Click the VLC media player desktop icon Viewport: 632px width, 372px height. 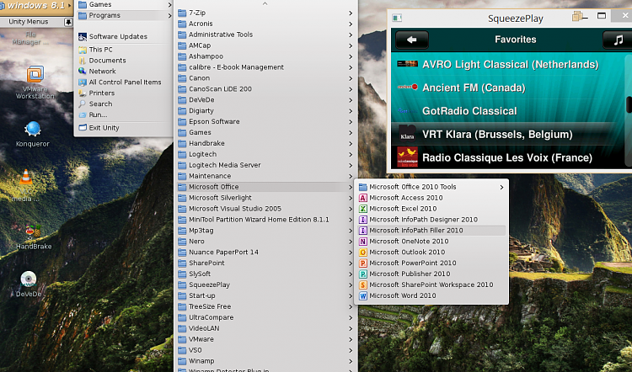[x=26, y=185]
